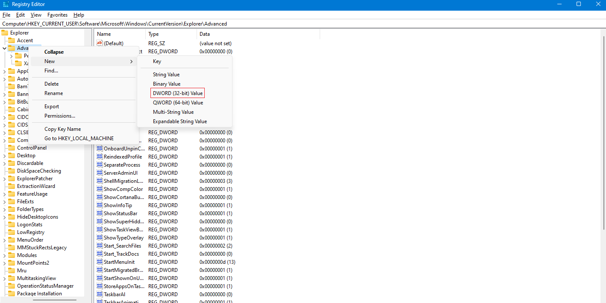This screenshot has width=606, height=303.
Task: Expand the FeatureUsage tree node
Action: pos(5,194)
